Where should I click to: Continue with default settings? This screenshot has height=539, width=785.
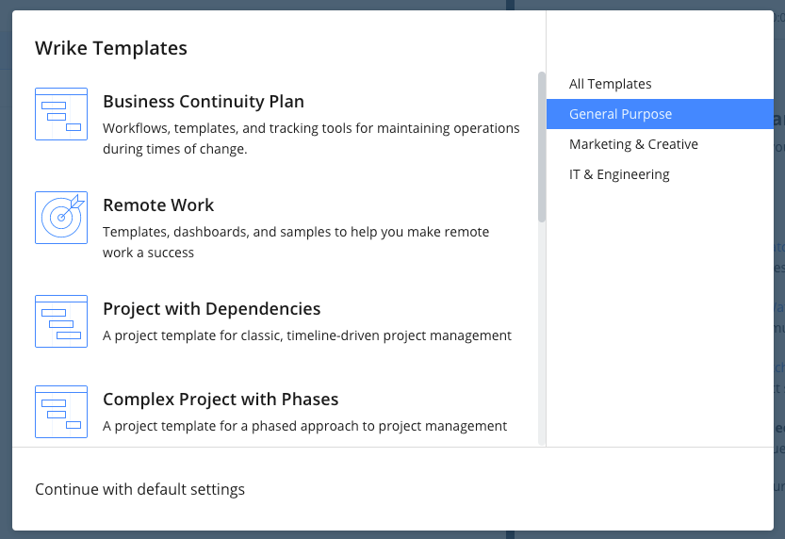tap(139, 489)
